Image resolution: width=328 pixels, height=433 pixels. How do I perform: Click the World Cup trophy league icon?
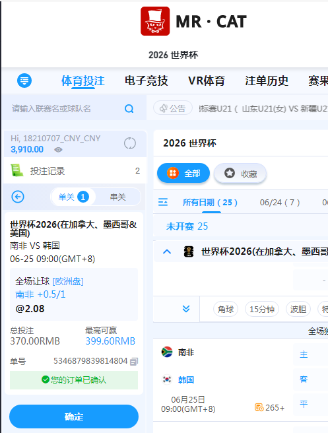tap(189, 251)
